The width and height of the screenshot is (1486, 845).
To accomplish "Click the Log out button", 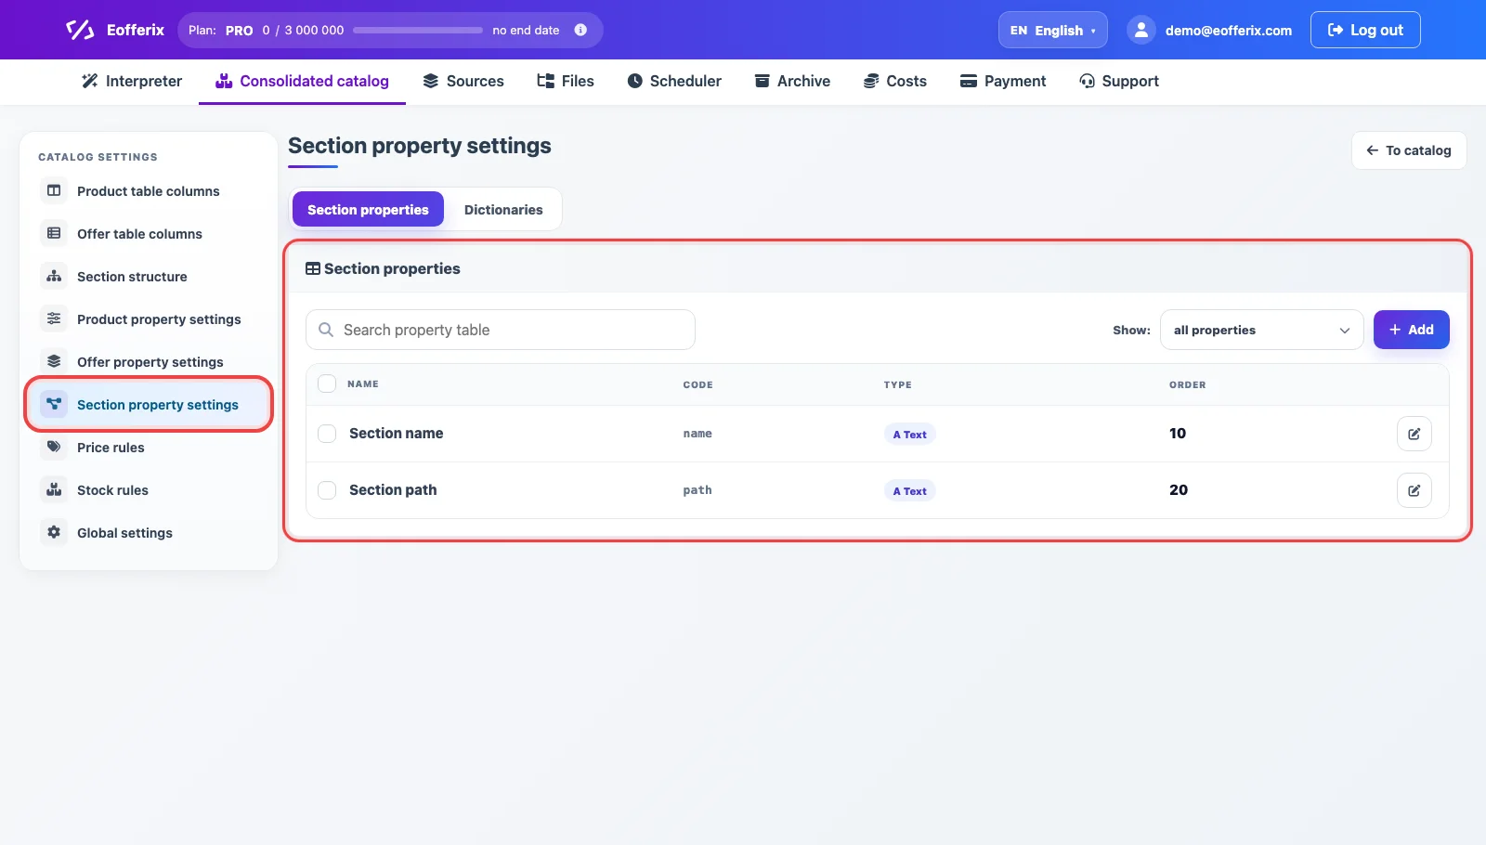I will (1365, 30).
